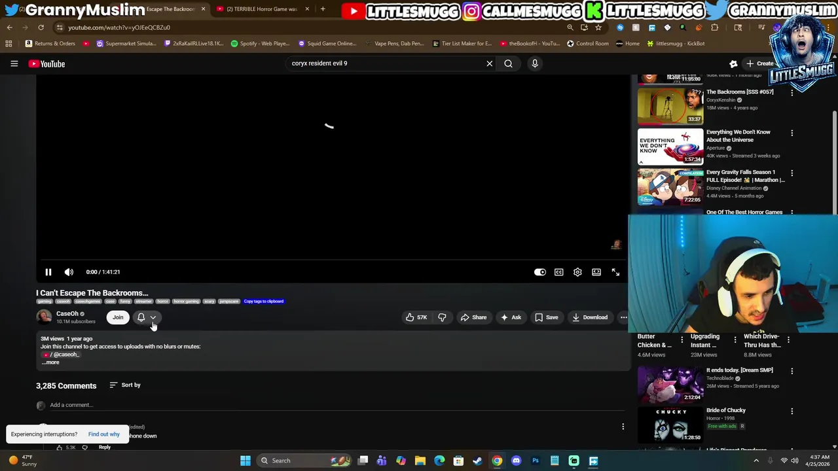This screenshot has width=838, height=471.
Task: Copy tags to clipboard
Action: (x=264, y=302)
